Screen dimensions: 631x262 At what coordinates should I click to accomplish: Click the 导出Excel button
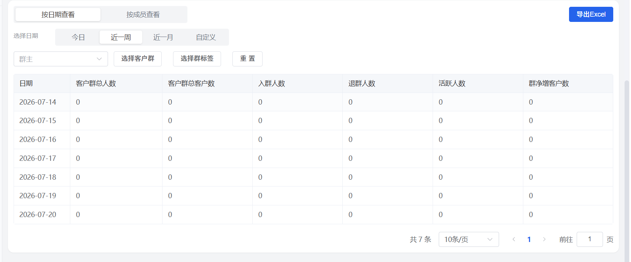click(x=591, y=14)
